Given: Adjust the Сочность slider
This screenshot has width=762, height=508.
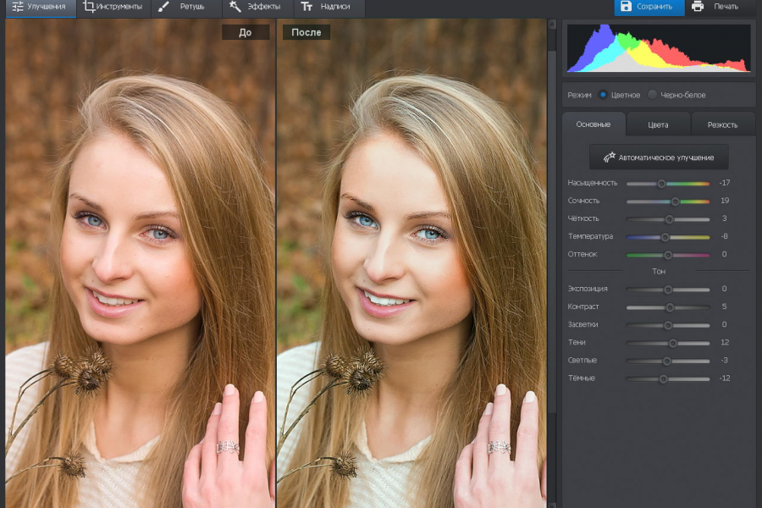Looking at the screenshot, I should click(x=668, y=202).
